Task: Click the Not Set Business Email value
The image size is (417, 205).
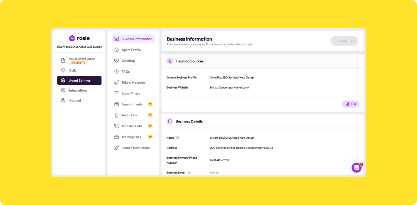Action: [215, 173]
